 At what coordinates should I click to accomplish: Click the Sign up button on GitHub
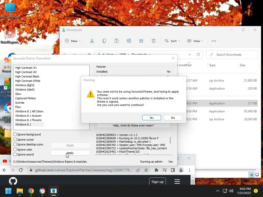[x=157, y=182]
